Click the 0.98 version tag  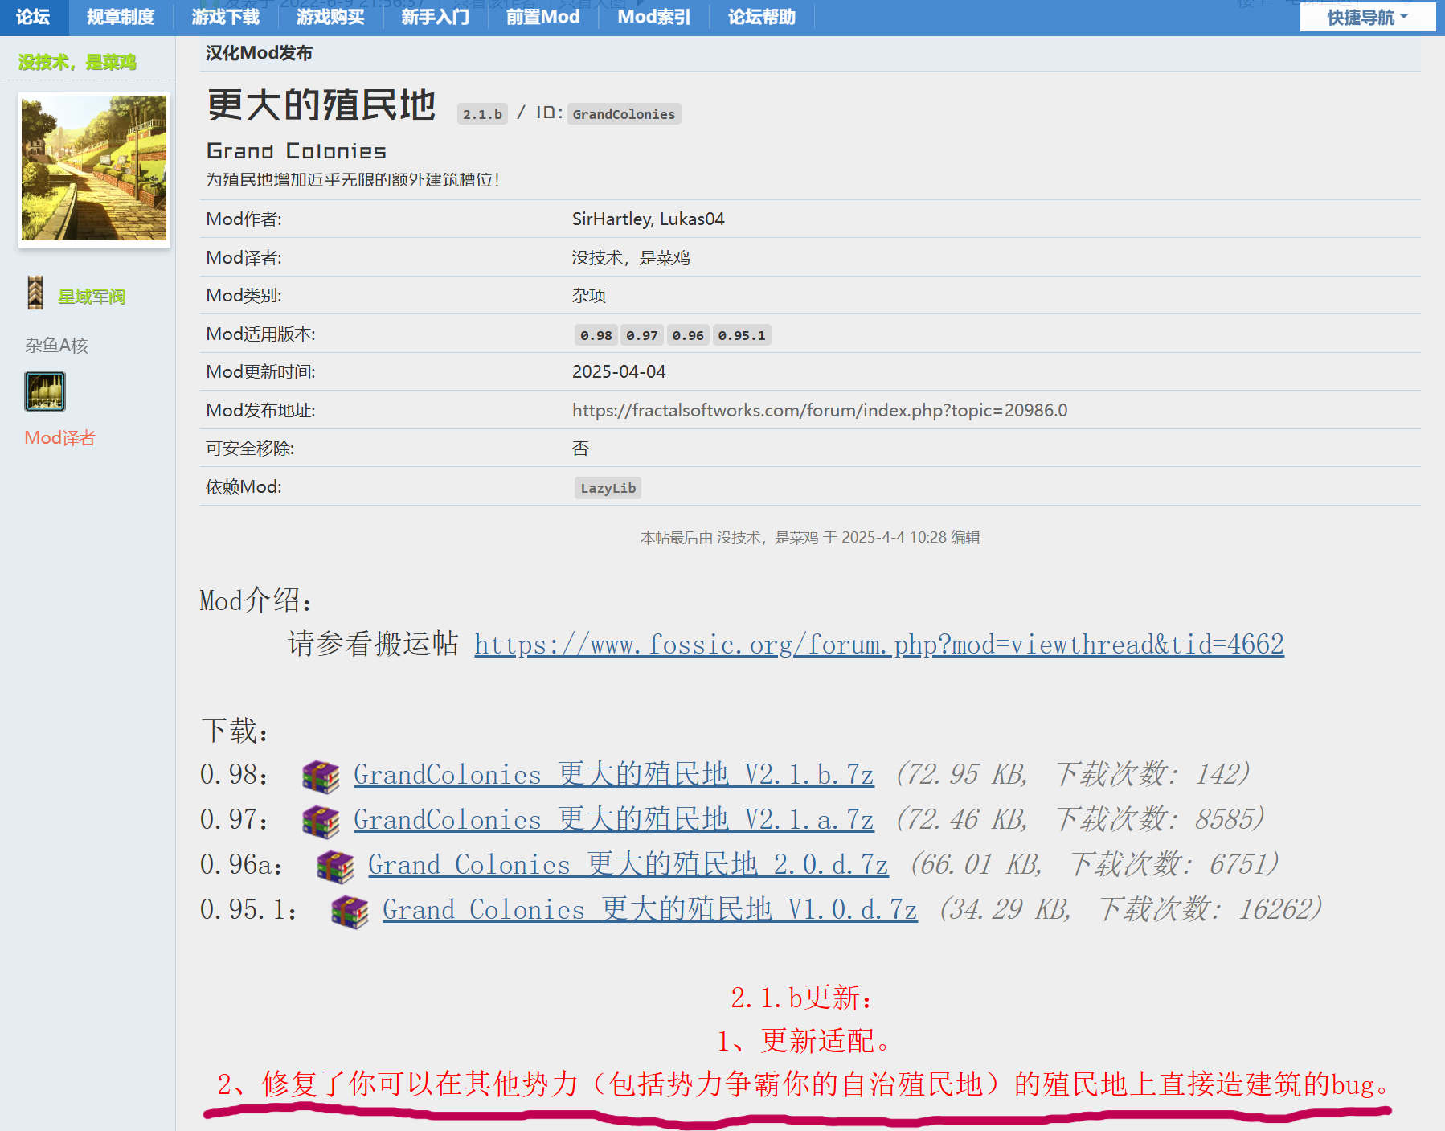(596, 335)
